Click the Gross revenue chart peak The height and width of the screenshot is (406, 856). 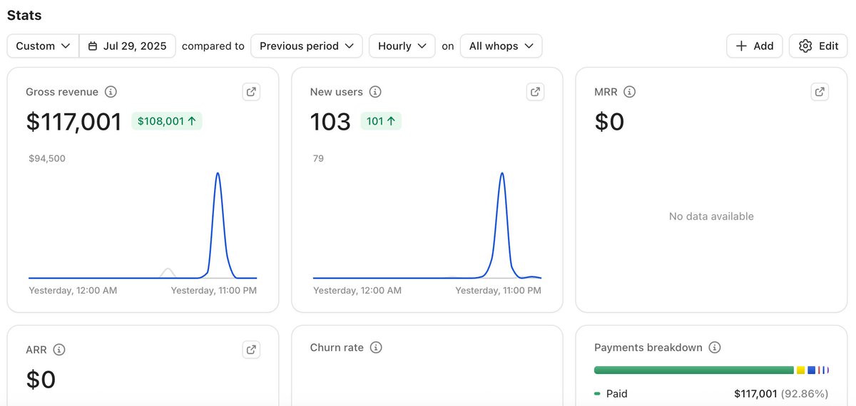coord(218,173)
